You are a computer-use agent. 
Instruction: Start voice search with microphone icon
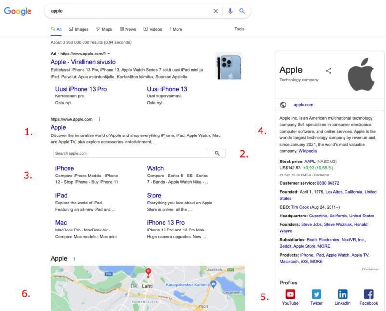(230, 11)
